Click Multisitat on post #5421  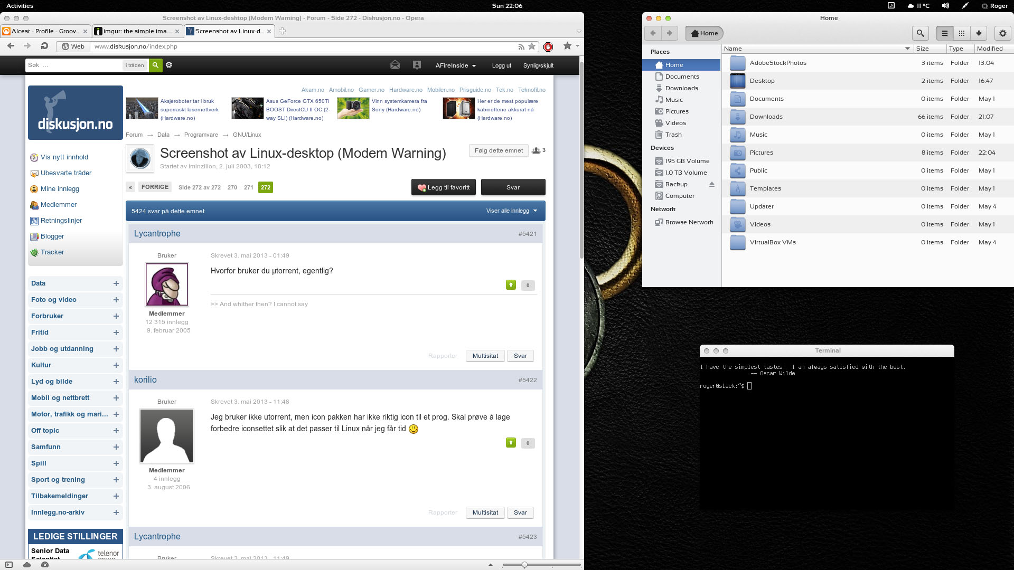(485, 356)
